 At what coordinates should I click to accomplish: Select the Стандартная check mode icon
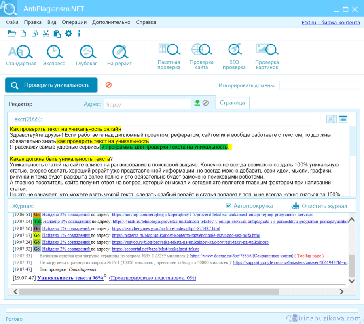click(x=21, y=52)
